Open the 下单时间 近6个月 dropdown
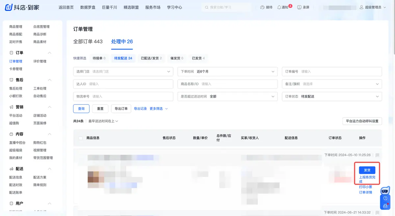Image resolution: width=395 pixels, height=216 pixels. [x=227, y=71]
